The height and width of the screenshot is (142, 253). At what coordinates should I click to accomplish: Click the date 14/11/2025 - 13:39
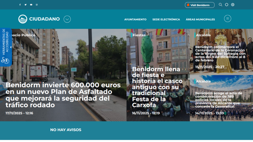(x=210, y=113)
